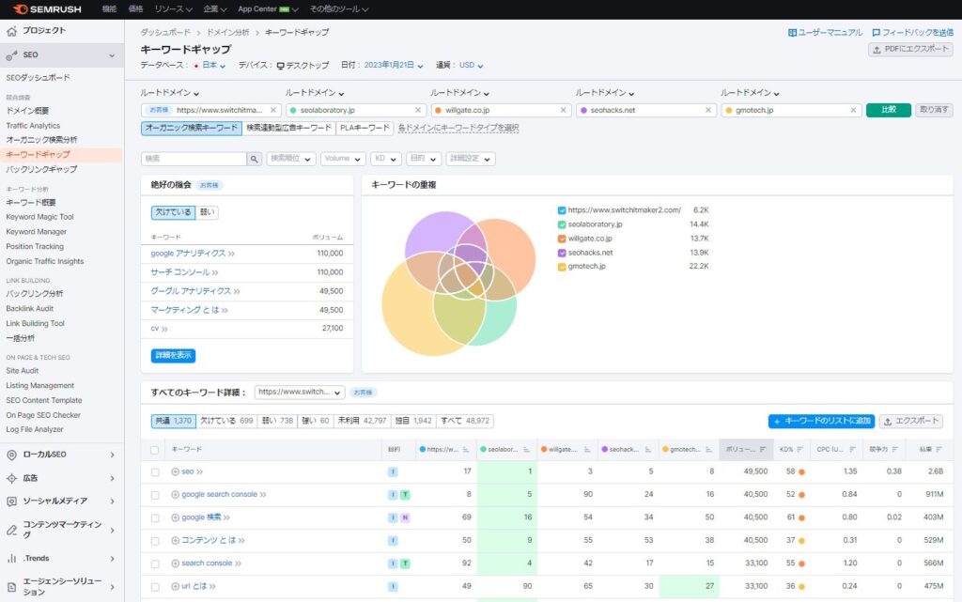Switch to the 未利用 42,797 tab
The height and width of the screenshot is (602, 962).
362,421
